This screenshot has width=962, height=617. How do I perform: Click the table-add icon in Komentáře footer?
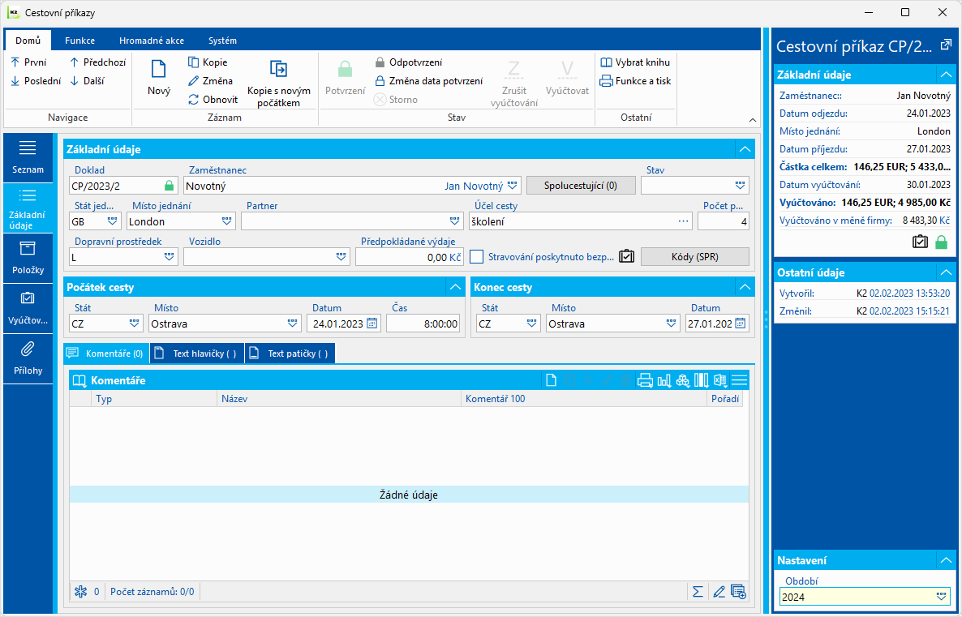[739, 592]
